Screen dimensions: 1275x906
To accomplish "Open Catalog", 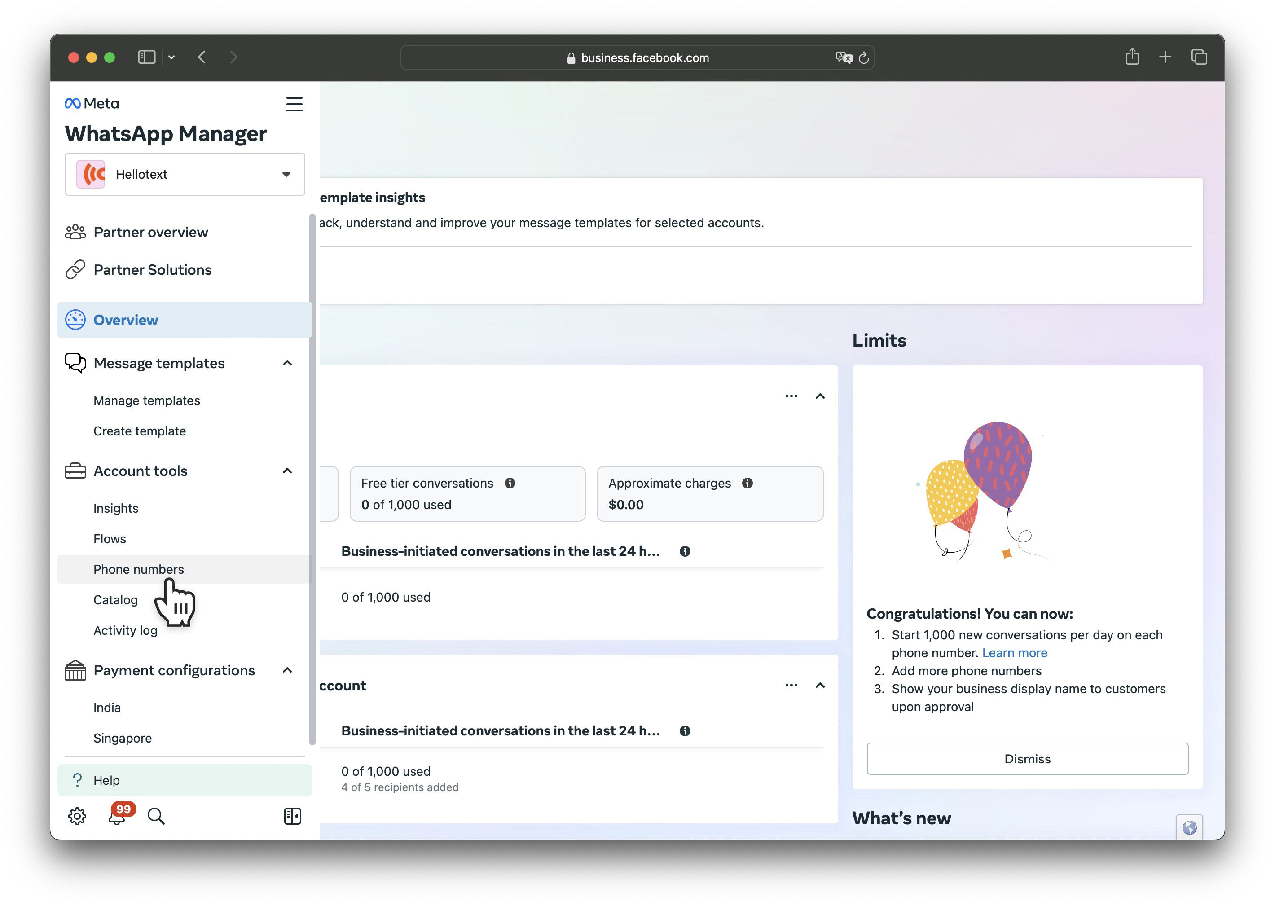I will click(115, 600).
